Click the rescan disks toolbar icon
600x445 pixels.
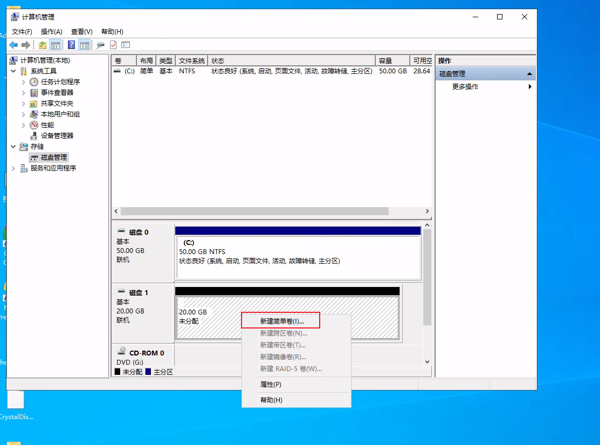pyautogui.click(x=101, y=45)
